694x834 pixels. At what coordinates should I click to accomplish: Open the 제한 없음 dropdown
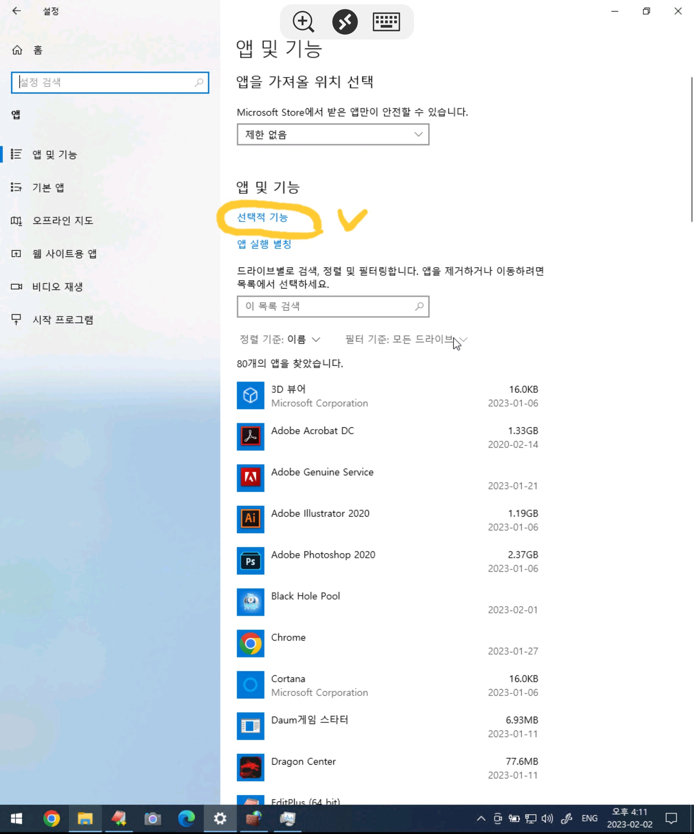(333, 134)
